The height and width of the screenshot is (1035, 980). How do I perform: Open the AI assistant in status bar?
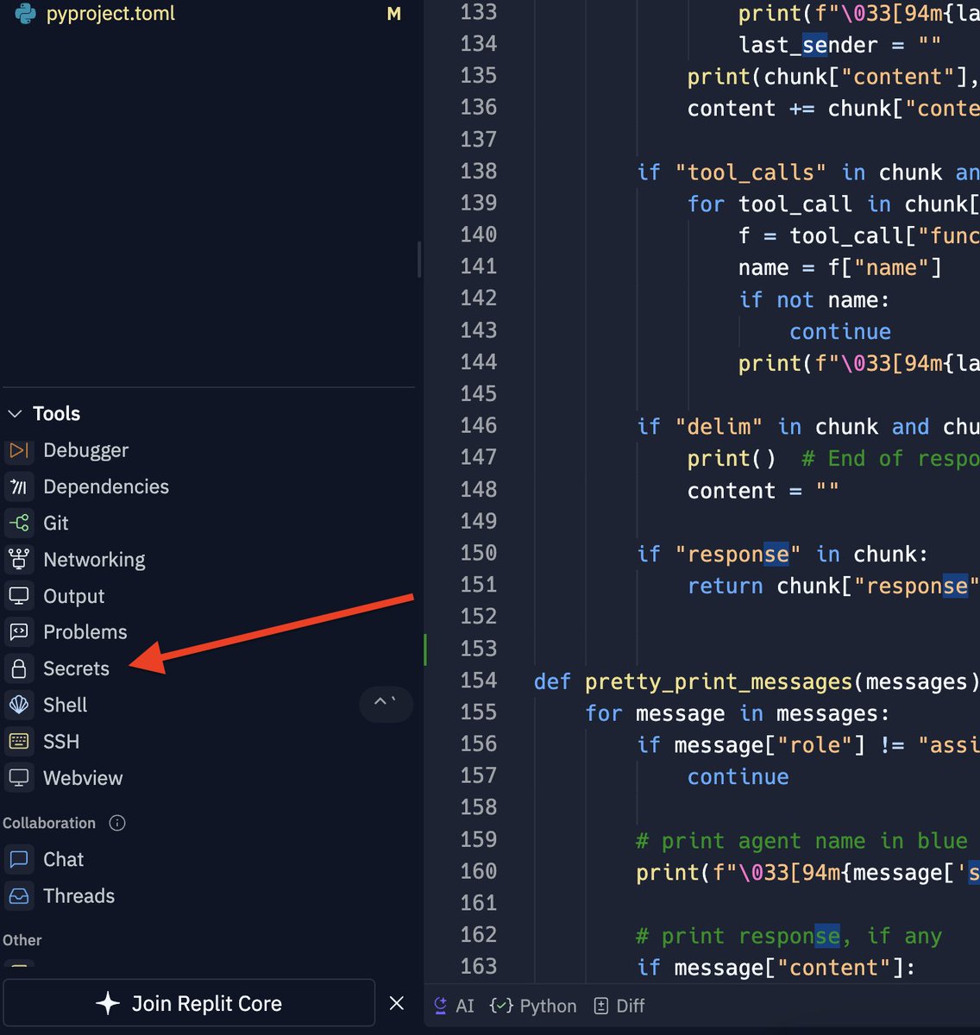[455, 1006]
